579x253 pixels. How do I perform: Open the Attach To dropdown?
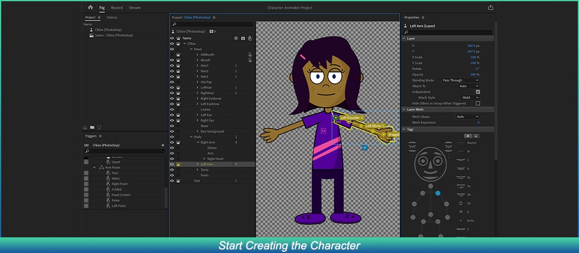click(468, 86)
